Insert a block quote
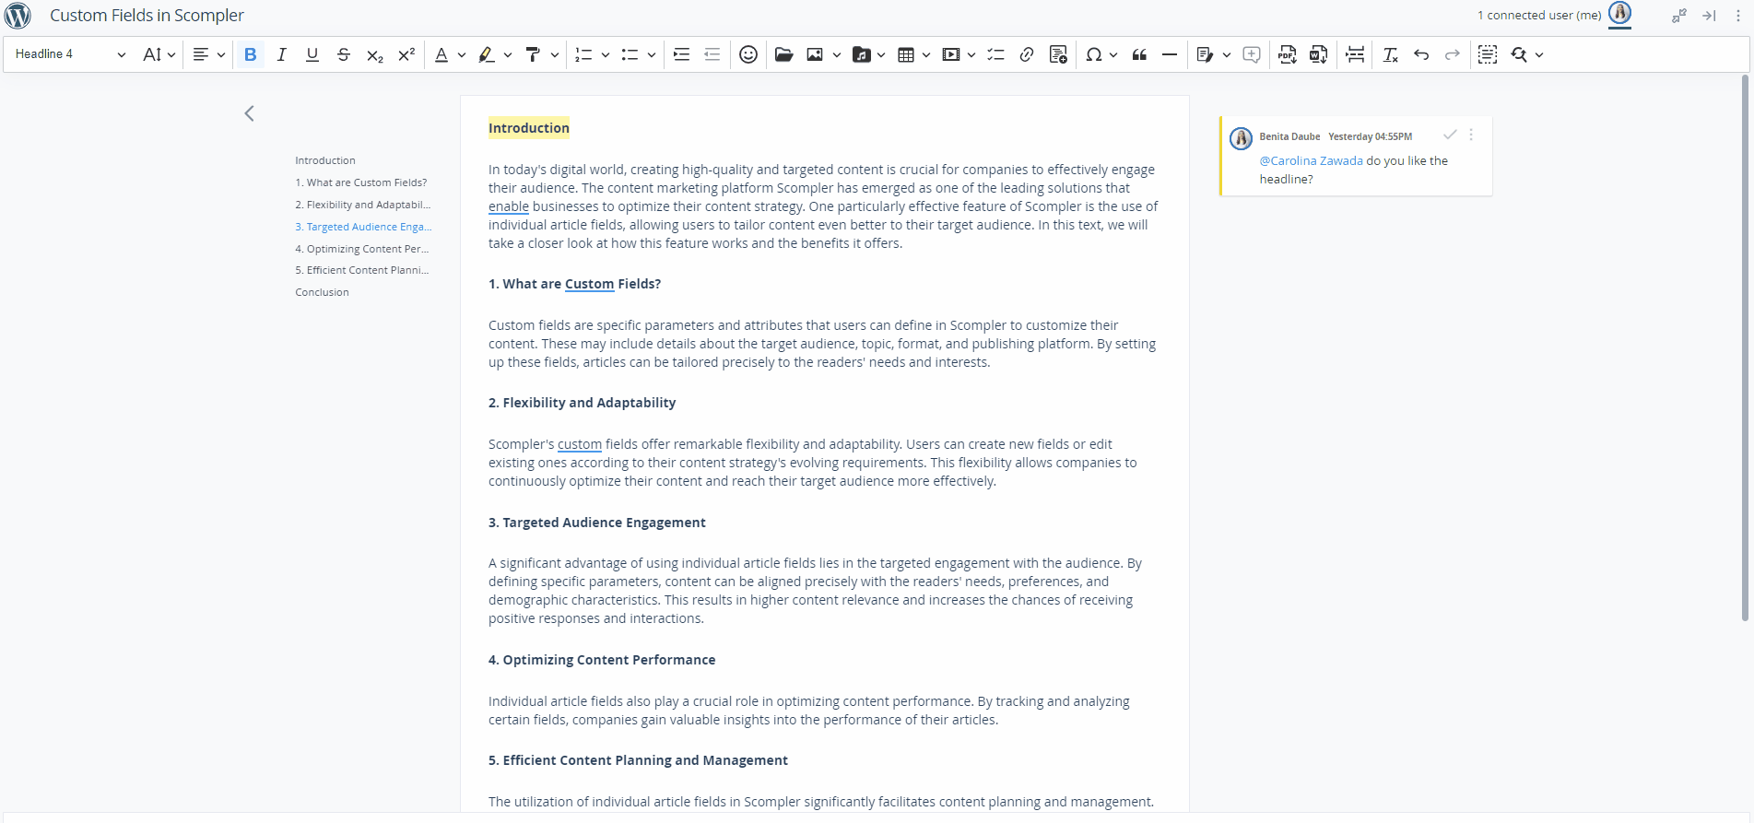The height and width of the screenshot is (823, 1754). (1139, 54)
